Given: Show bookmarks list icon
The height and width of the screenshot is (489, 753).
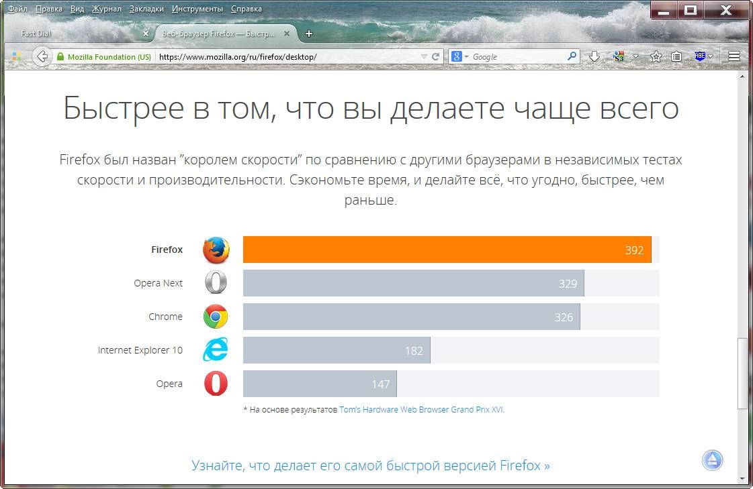Looking at the screenshot, I should (x=676, y=56).
